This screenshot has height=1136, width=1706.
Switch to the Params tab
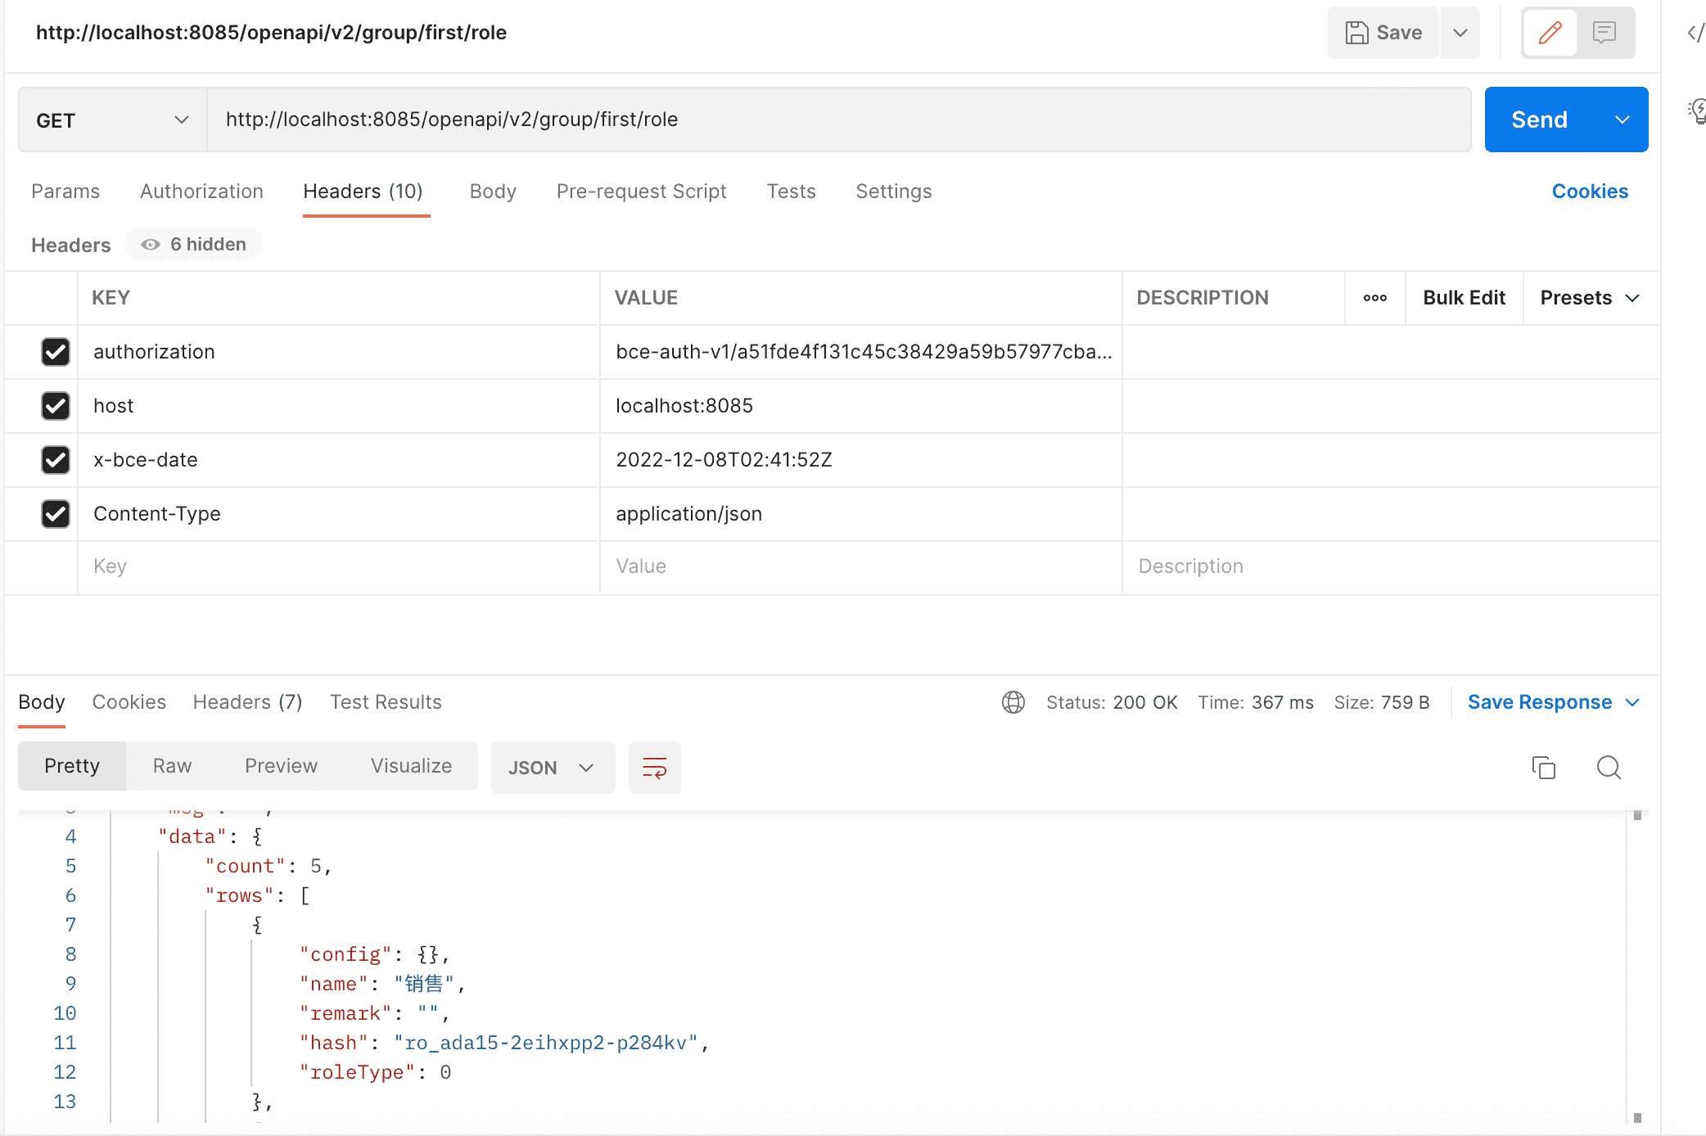coord(65,190)
